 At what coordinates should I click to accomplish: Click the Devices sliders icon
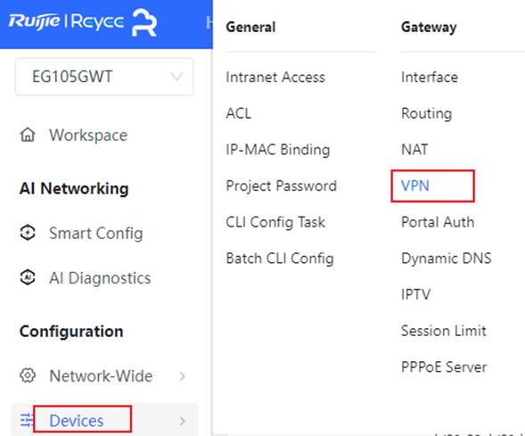click(x=27, y=420)
